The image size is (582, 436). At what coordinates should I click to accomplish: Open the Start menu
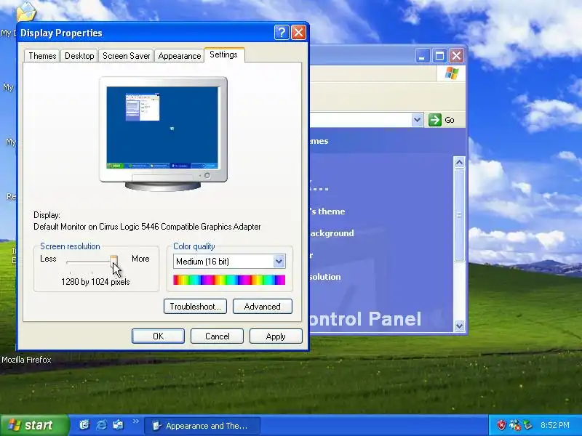pyautogui.click(x=34, y=425)
